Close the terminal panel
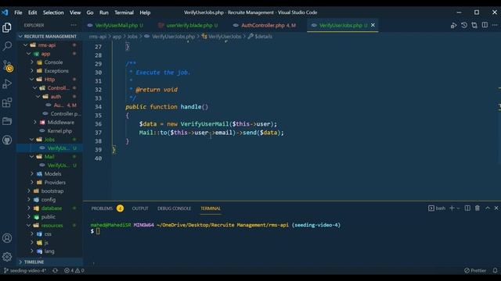 pos(496,208)
